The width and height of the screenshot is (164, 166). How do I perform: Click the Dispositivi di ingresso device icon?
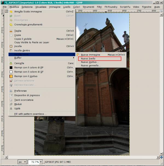click(x=11, y=95)
